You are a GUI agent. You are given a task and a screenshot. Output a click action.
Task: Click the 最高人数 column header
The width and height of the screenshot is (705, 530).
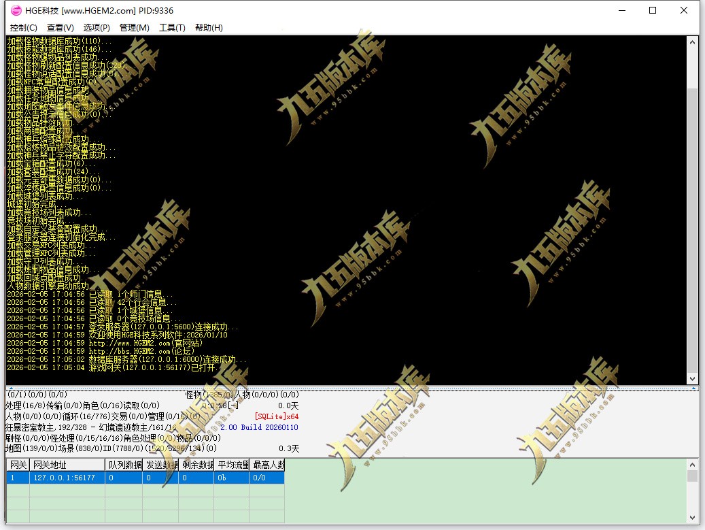267,465
